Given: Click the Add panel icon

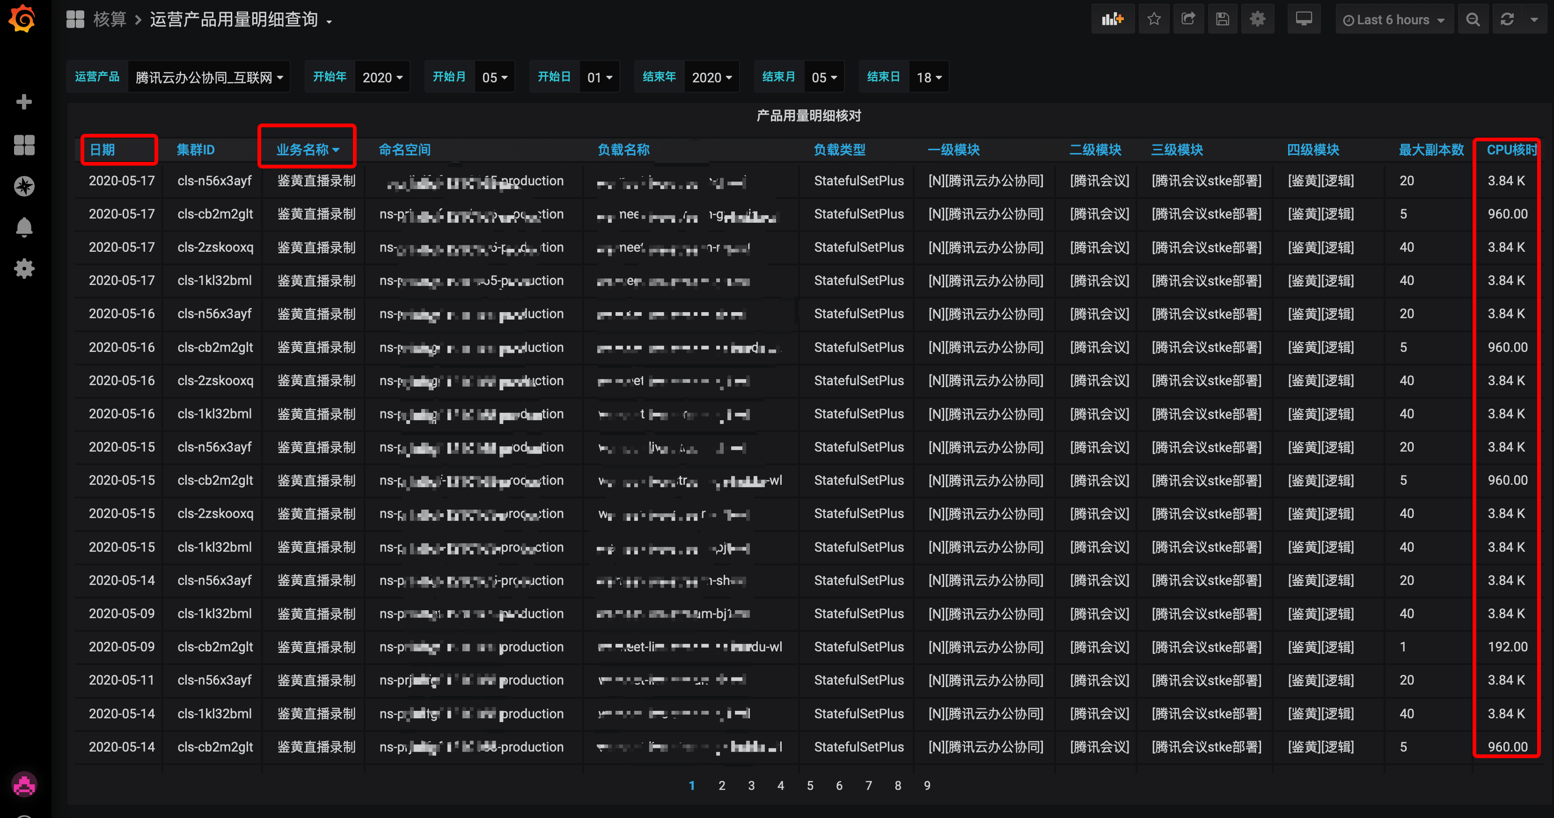Looking at the screenshot, I should tap(1113, 19).
